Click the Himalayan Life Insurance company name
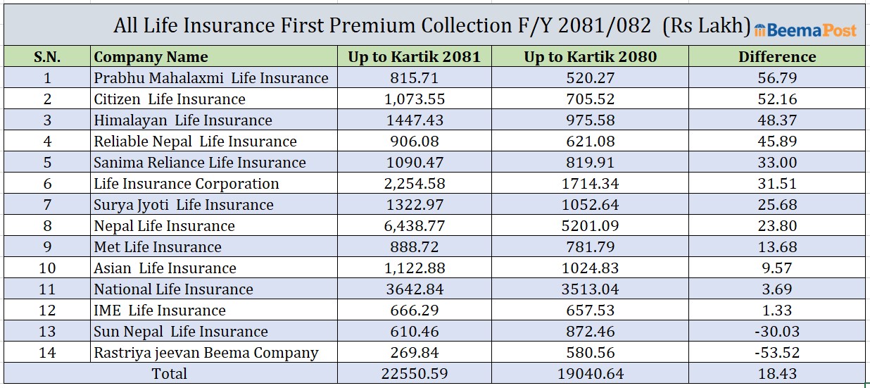This screenshot has height=388, width=870. [183, 120]
